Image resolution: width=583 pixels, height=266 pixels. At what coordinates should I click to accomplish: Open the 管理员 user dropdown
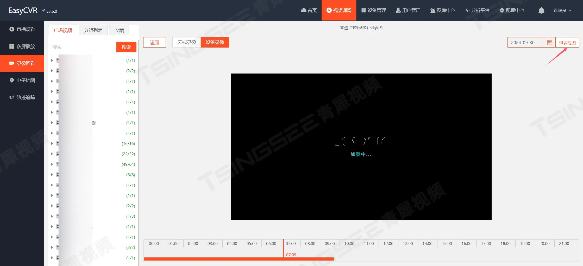pyautogui.click(x=562, y=10)
